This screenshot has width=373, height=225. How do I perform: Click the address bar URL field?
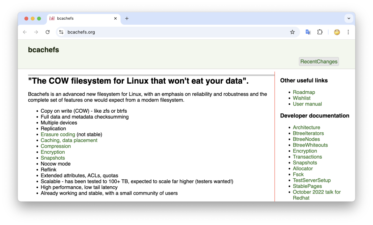click(x=173, y=32)
